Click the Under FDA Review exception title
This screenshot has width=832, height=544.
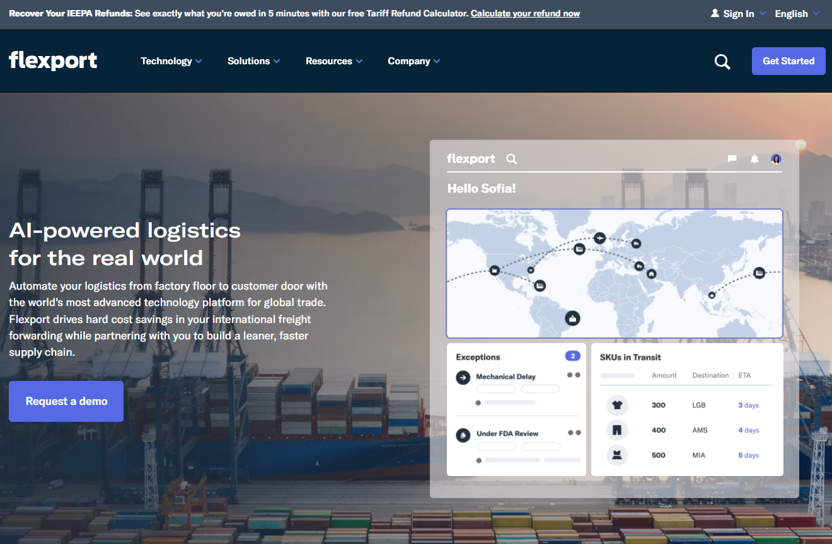coord(507,433)
